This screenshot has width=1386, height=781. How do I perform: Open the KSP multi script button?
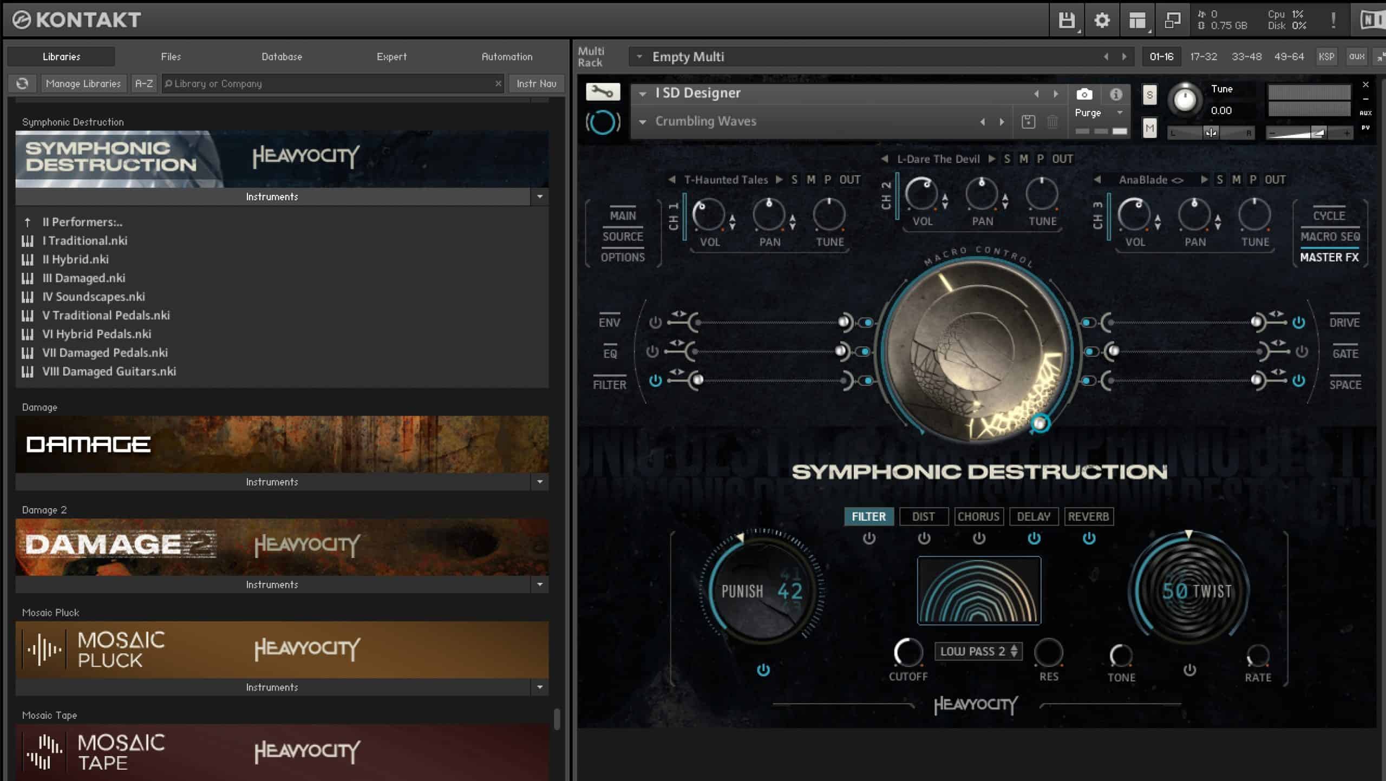(x=1326, y=56)
